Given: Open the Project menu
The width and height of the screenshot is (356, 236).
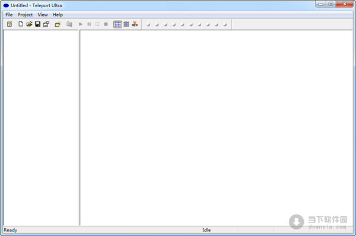Looking at the screenshot, I should pyautogui.click(x=25, y=15).
